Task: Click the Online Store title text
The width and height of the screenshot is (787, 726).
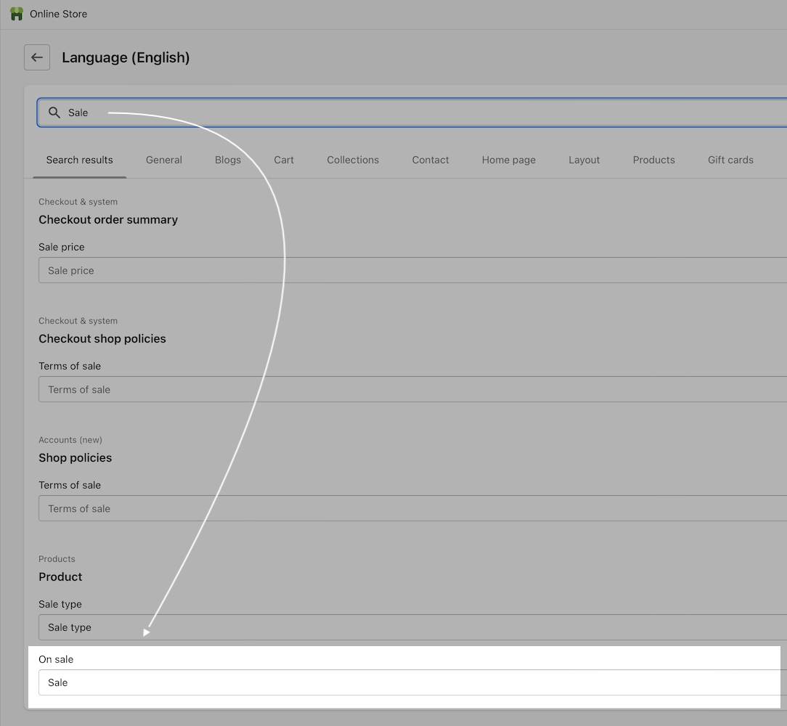Action: pyautogui.click(x=59, y=14)
